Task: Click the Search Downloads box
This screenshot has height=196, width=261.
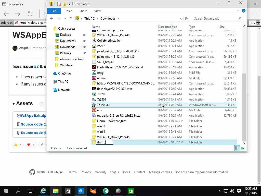Action: click(217, 19)
